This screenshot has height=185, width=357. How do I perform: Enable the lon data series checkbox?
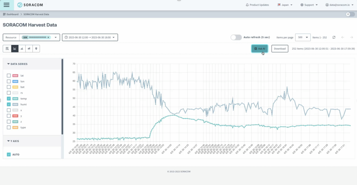(9, 81)
